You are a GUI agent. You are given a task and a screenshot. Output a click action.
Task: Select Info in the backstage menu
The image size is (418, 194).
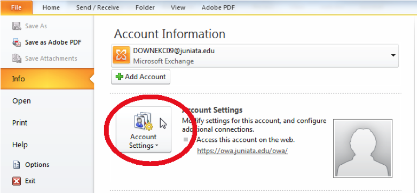(47, 79)
